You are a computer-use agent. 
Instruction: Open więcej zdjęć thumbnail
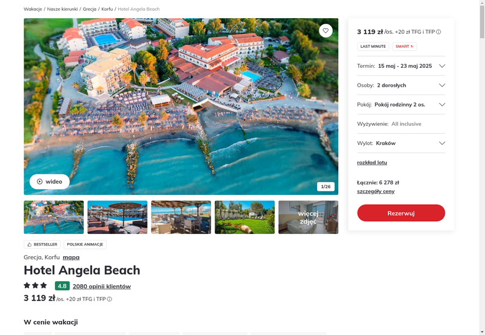click(308, 217)
